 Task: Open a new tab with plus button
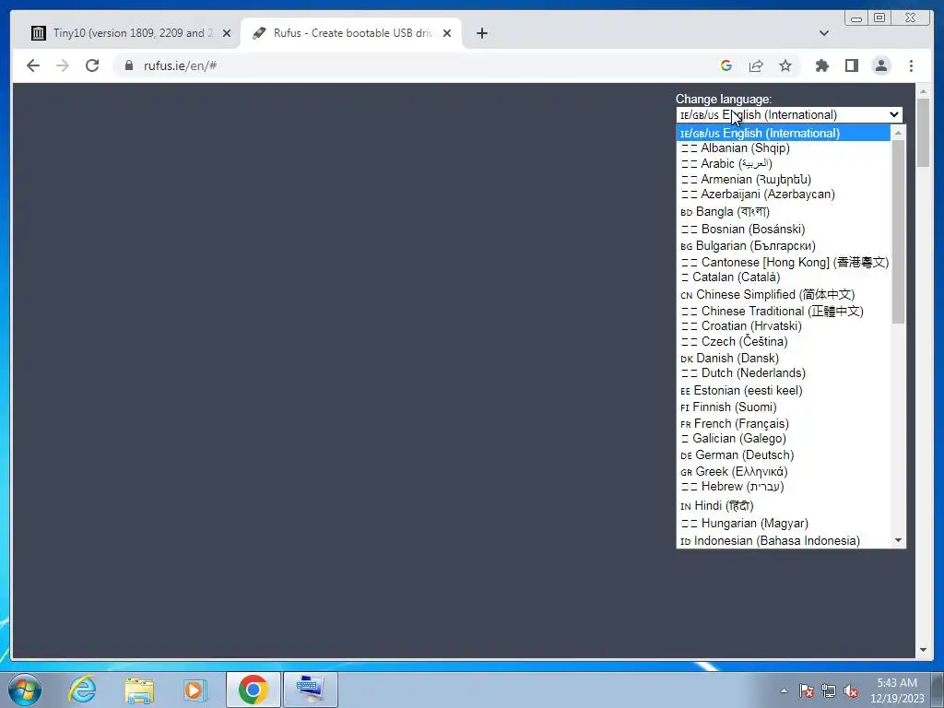pyautogui.click(x=481, y=33)
